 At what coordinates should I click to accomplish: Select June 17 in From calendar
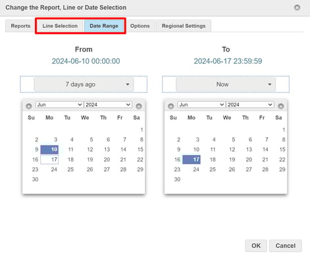(49, 159)
